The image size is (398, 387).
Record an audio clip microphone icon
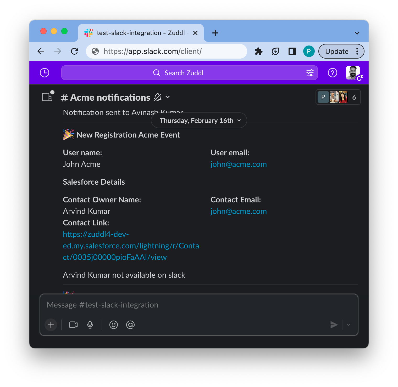click(90, 325)
